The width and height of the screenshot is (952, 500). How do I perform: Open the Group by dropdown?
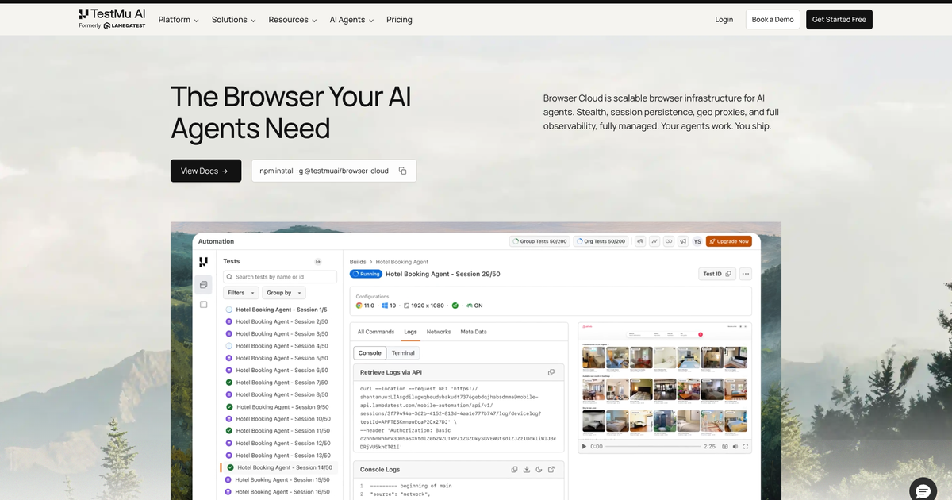pyautogui.click(x=284, y=293)
